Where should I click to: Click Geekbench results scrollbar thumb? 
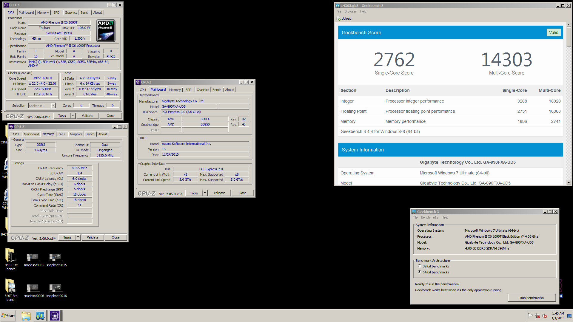point(569,38)
